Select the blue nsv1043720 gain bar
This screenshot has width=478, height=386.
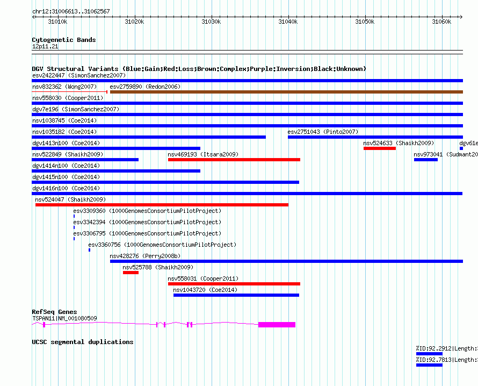pos(236,295)
